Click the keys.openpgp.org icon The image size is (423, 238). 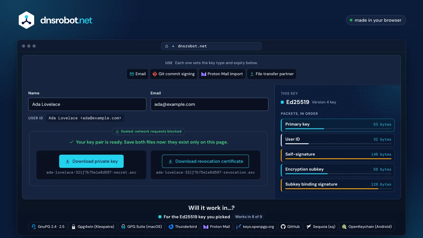point(238,227)
